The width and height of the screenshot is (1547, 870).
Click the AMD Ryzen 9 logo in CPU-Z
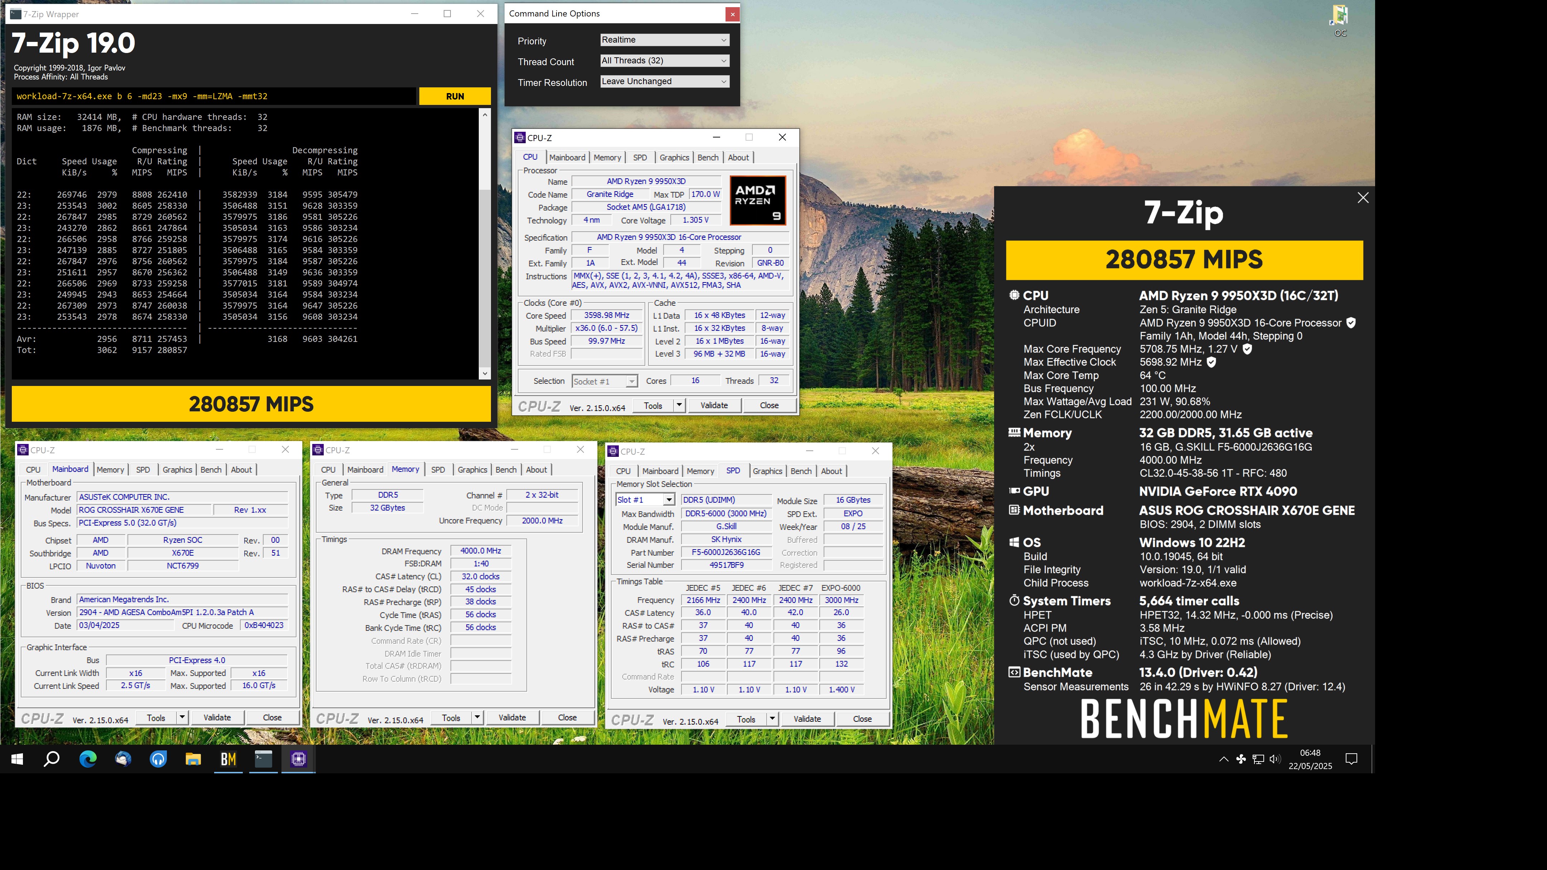pyautogui.click(x=758, y=200)
